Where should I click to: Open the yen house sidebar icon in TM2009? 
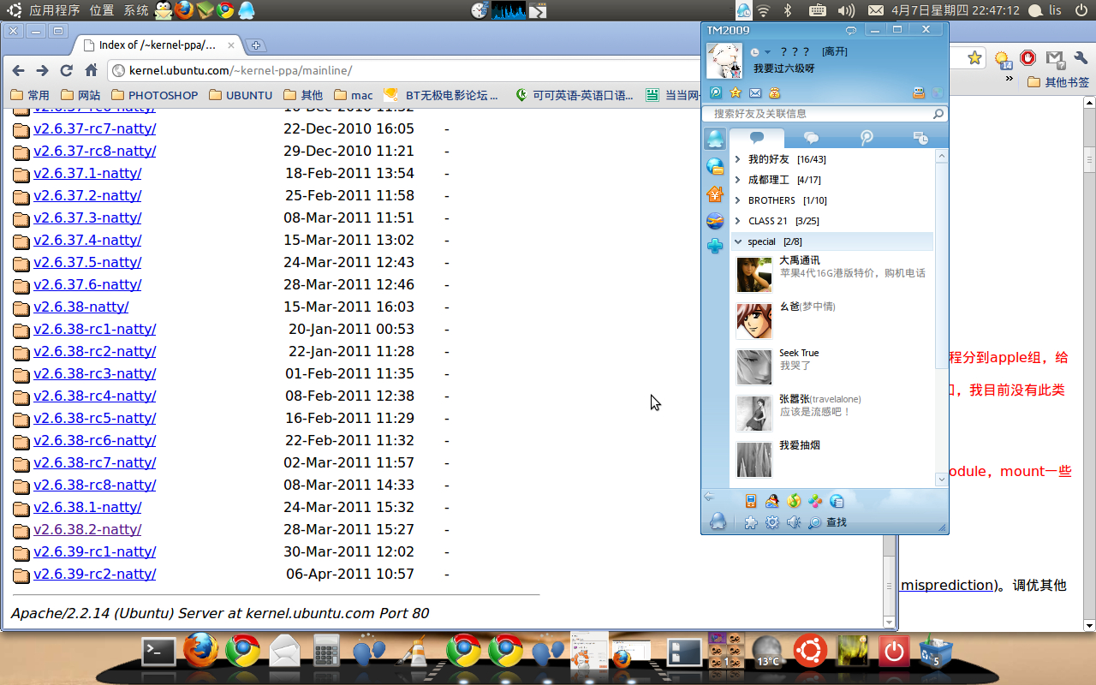pyautogui.click(x=715, y=194)
